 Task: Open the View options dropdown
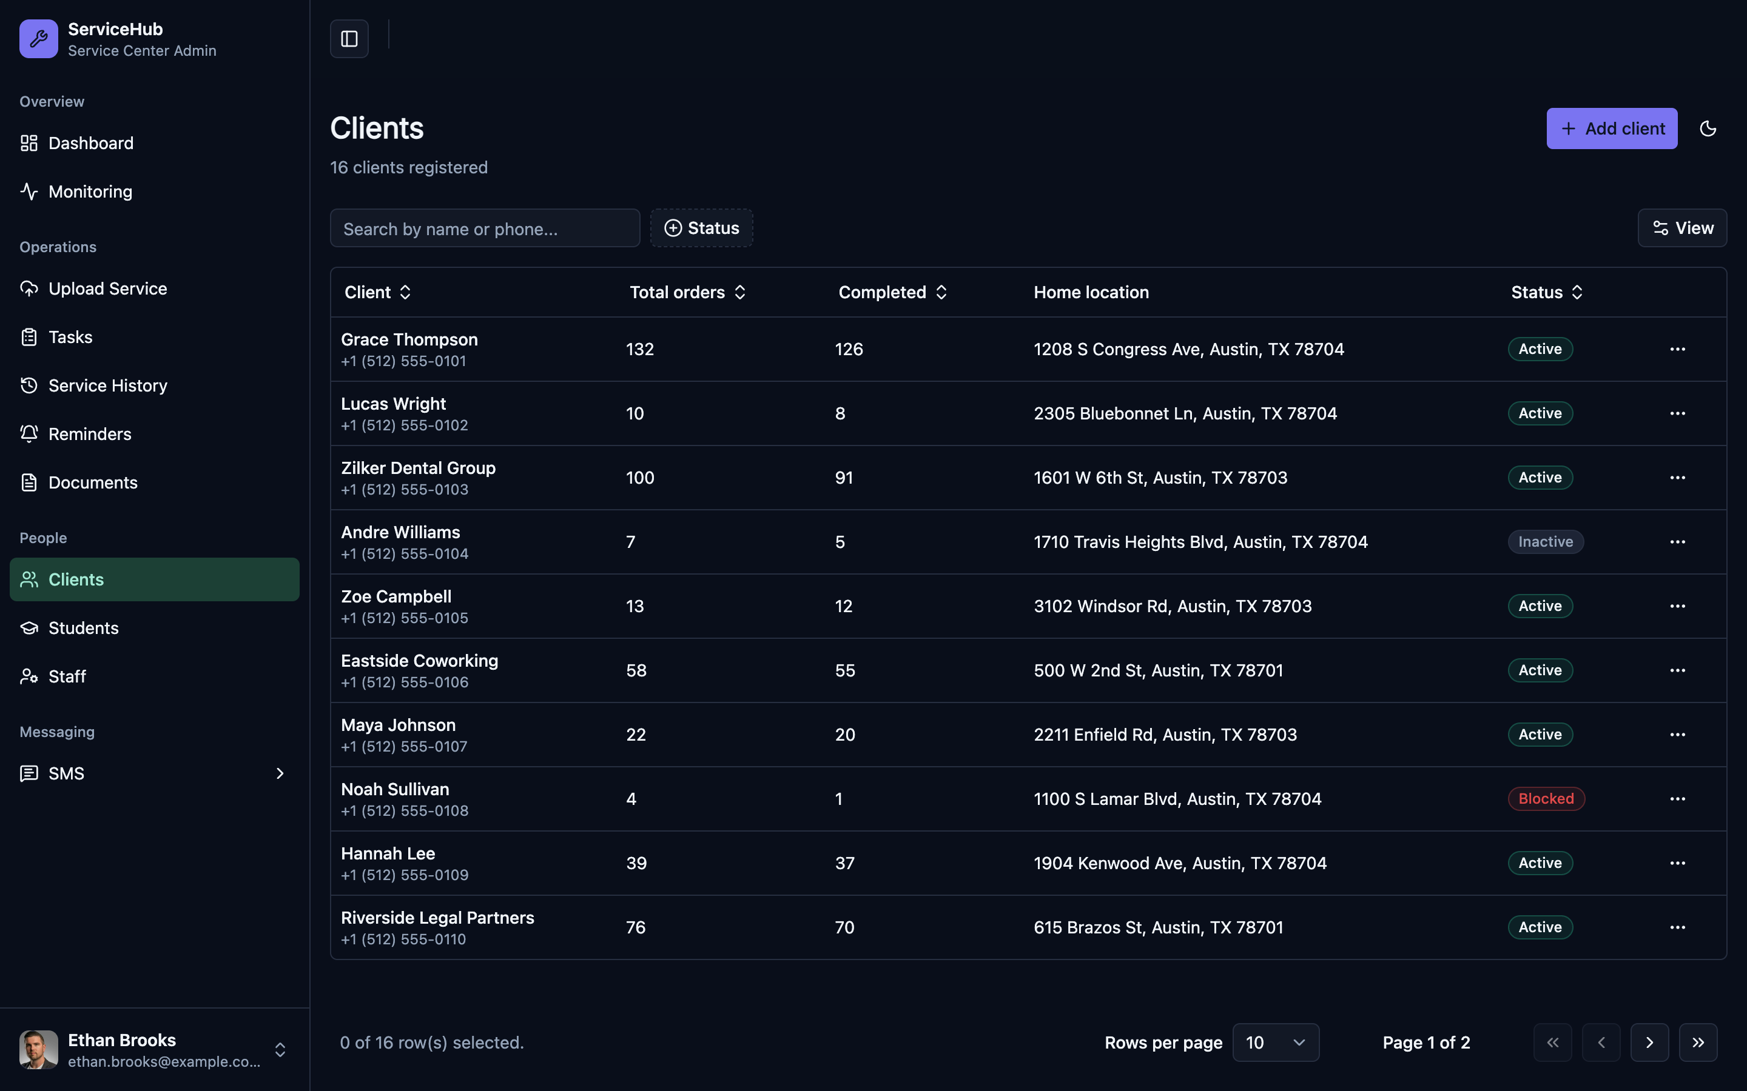pyautogui.click(x=1682, y=228)
